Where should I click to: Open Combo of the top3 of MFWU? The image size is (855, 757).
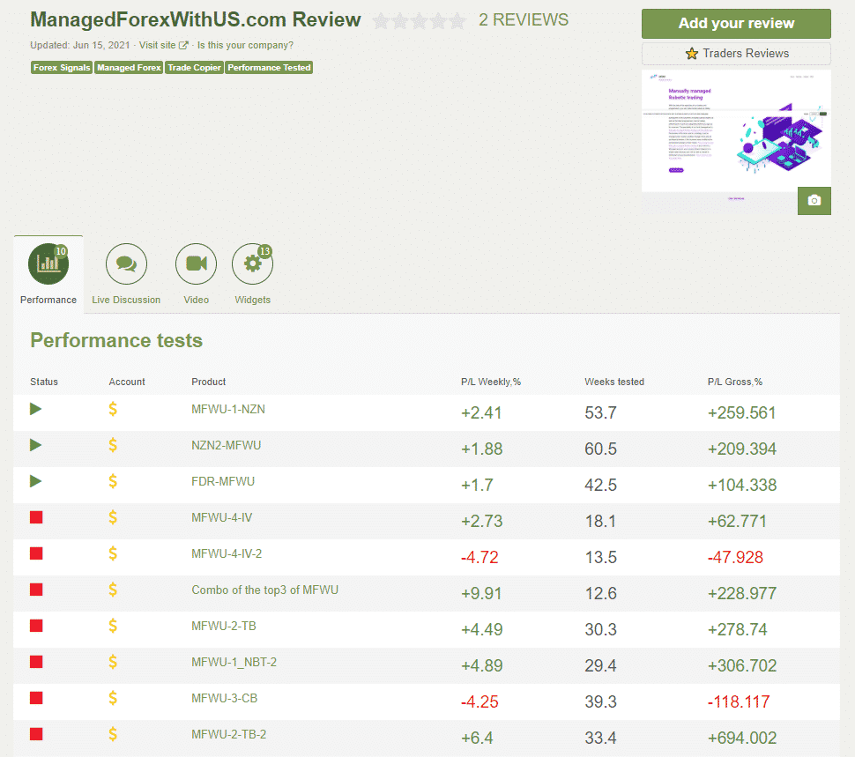click(265, 590)
